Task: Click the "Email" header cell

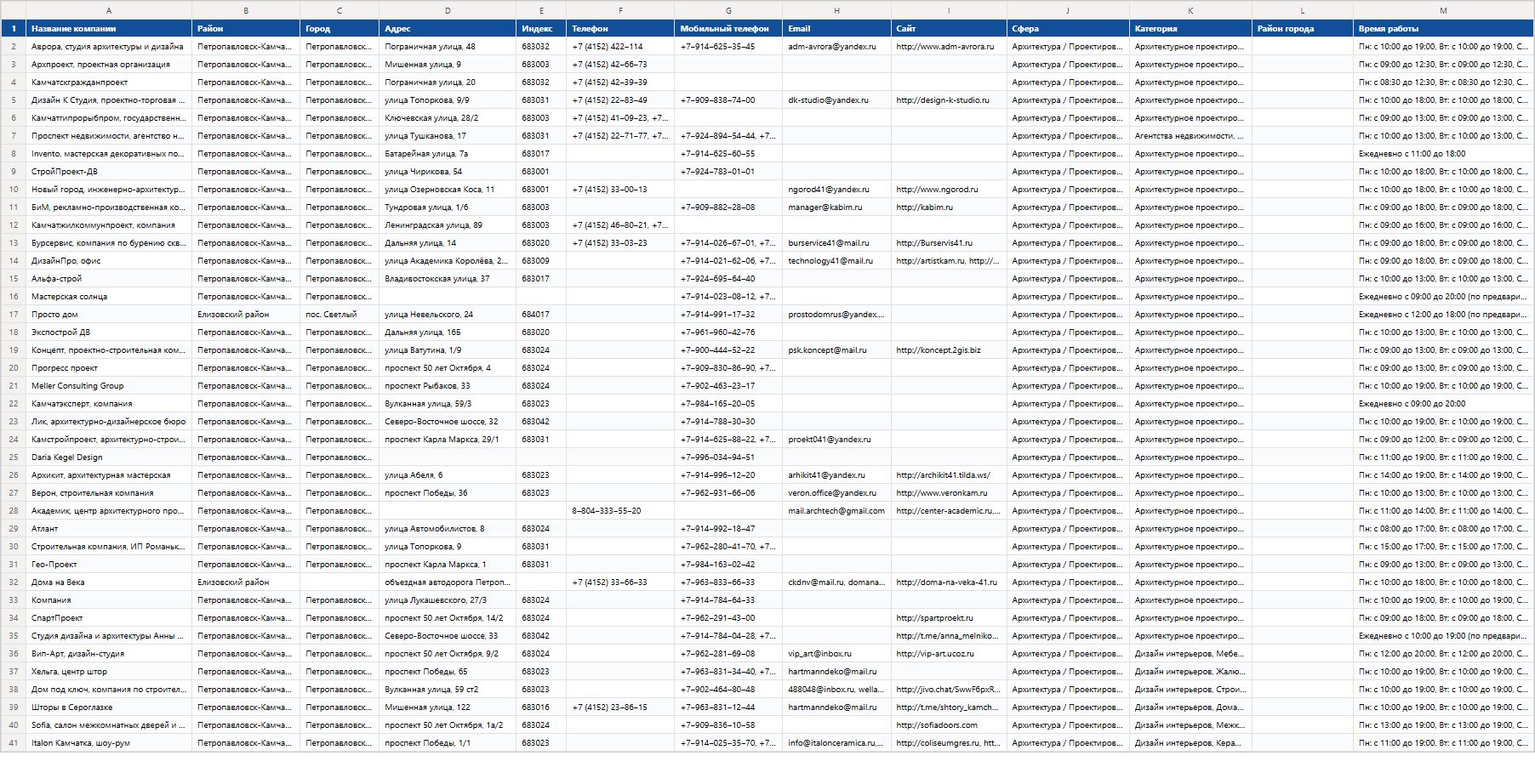Action: [x=836, y=28]
